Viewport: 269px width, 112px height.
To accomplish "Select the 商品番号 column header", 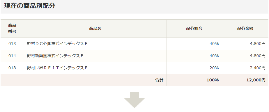I will pos(12,29).
